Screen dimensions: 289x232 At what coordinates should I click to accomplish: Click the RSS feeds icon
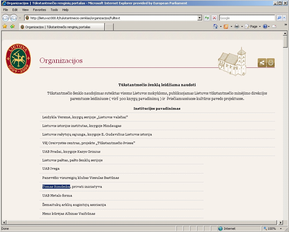(x=226, y=26)
